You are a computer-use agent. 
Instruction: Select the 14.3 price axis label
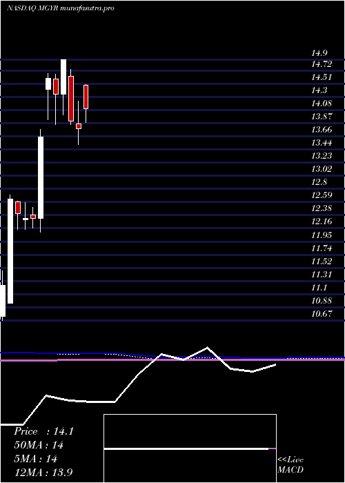[319, 90]
